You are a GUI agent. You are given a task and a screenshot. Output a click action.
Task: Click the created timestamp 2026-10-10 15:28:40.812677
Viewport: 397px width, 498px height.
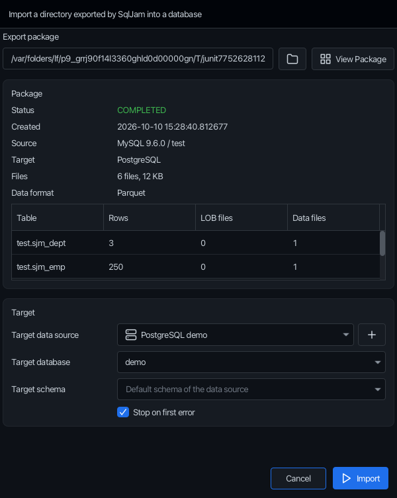coord(172,127)
